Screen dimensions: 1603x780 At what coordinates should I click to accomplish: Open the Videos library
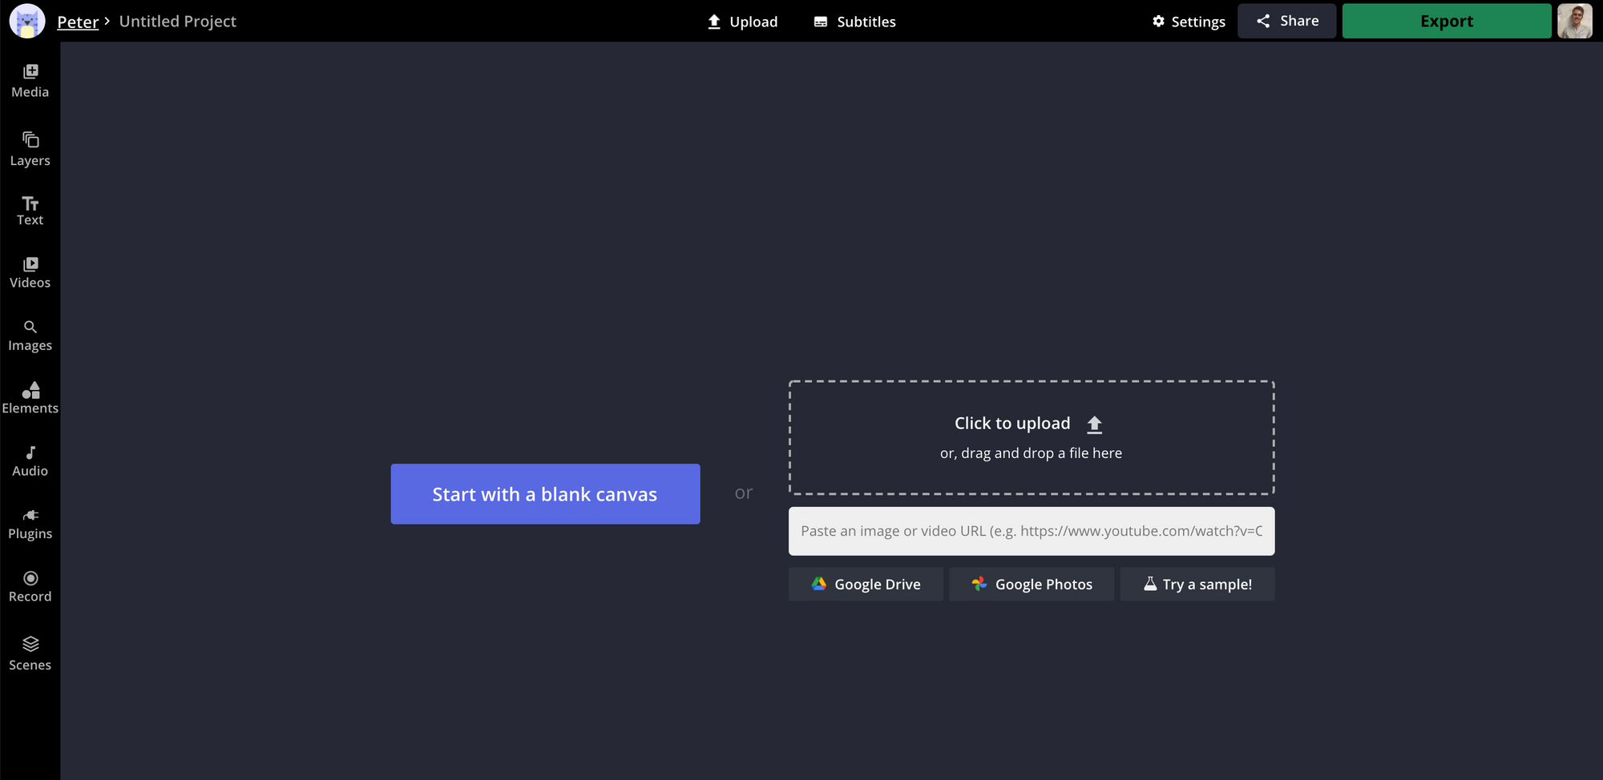[30, 272]
